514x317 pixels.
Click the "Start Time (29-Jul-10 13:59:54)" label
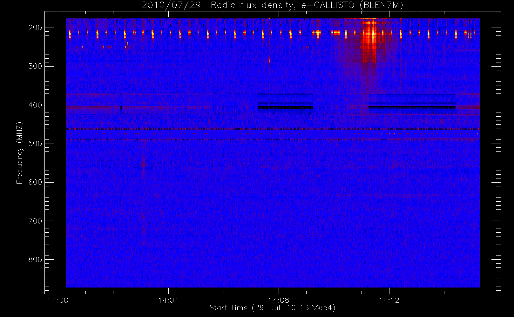272,308
